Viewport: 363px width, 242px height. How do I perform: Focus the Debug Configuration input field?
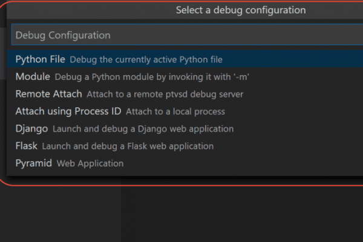187,35
